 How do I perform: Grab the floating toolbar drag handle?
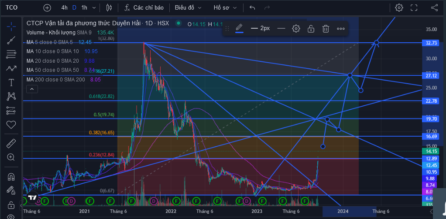pyautogui.click(x=227, y=28)
